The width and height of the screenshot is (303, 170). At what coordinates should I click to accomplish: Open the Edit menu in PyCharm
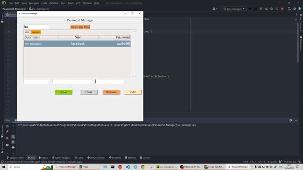pyautogui.click(x=17, y=3)
